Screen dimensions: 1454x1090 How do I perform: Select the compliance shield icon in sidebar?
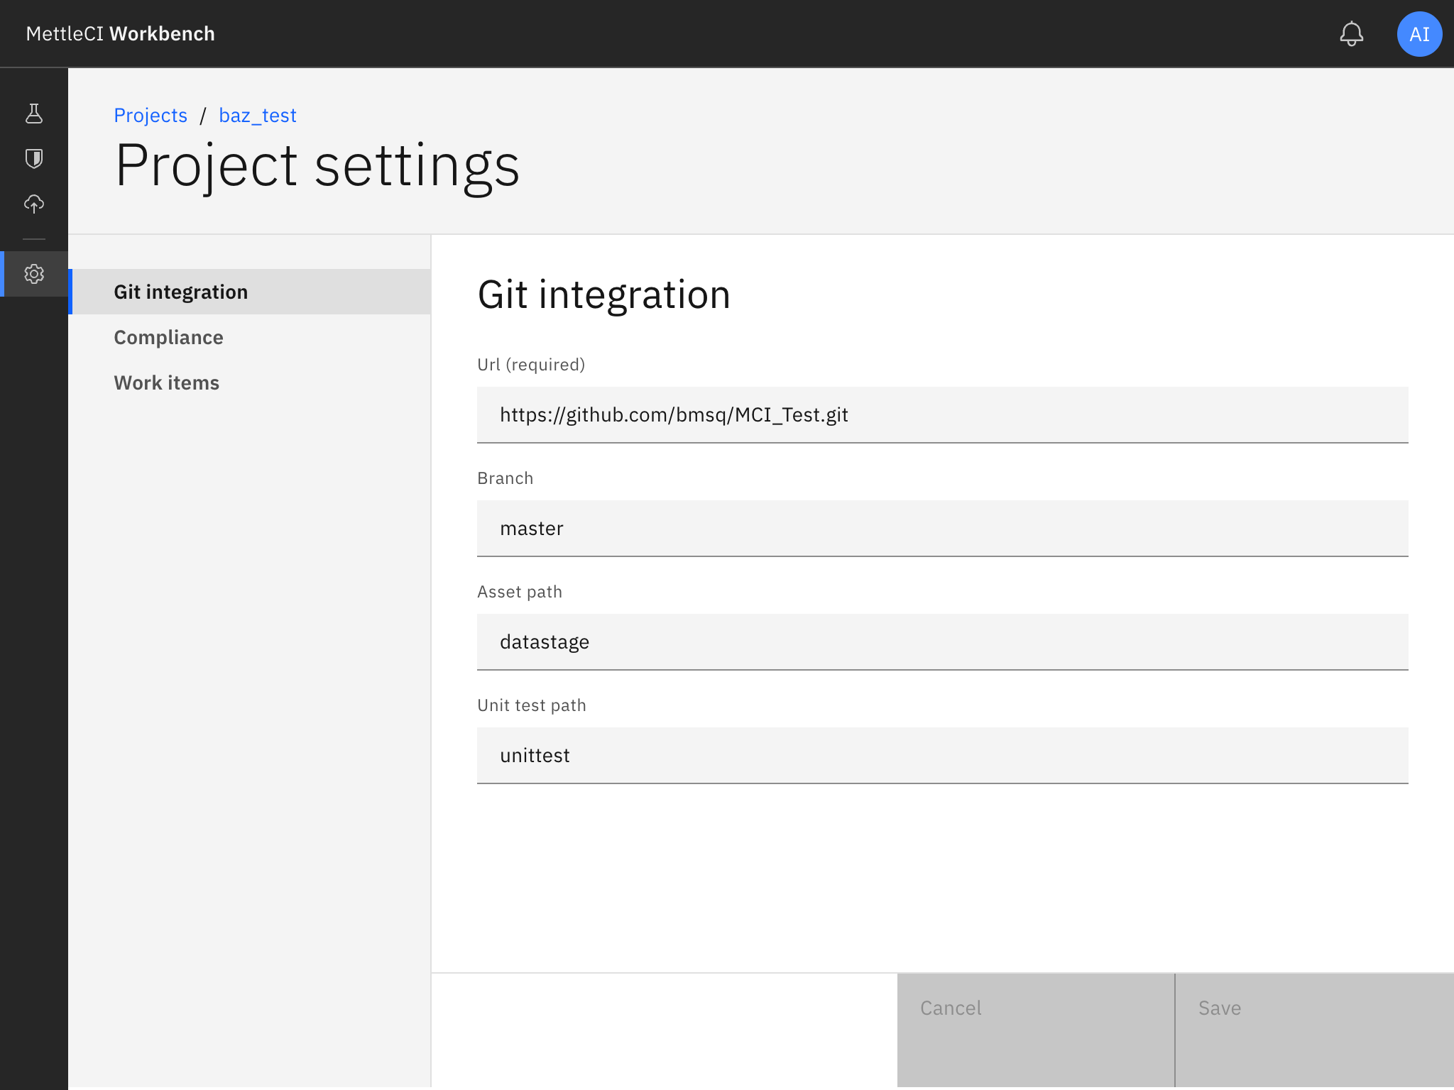34,159
